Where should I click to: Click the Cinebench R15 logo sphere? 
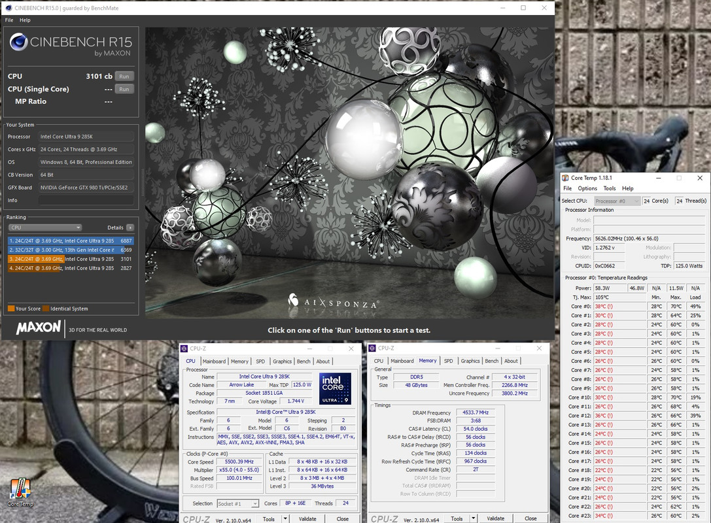coord(18,42)
